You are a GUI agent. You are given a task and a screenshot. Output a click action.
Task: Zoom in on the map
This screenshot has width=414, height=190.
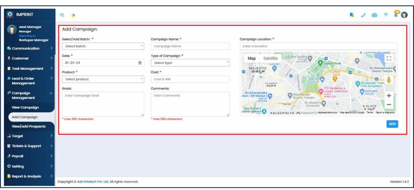(x=389, y=96)
